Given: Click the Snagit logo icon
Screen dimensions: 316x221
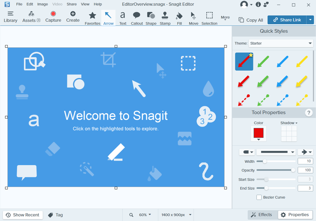Looking at the screenshot, I should pos(7,4).
